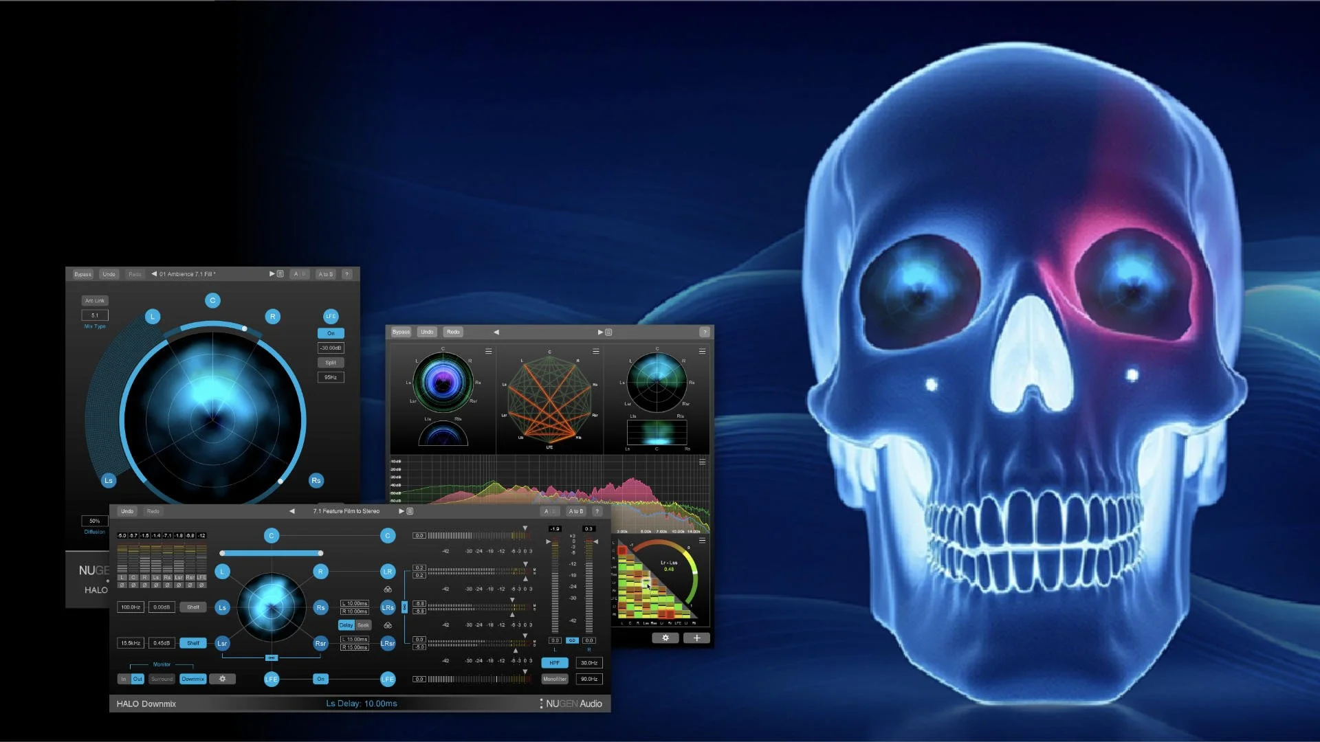
Task: Open the 01 Ambience 7.1 Fill preset name
Action: [x=188, y=274]
